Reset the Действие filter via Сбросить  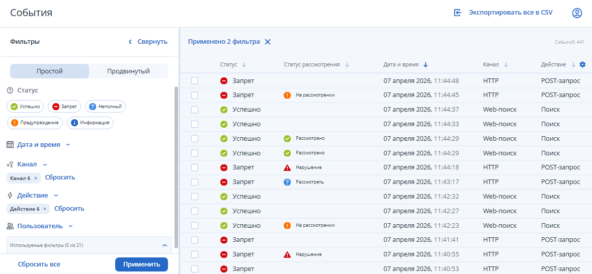pos(69,208)
